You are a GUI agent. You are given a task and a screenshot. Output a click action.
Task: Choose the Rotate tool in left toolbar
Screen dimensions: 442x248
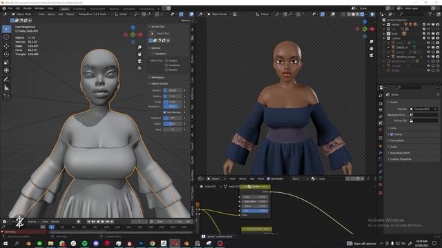[x=6, y=54]
